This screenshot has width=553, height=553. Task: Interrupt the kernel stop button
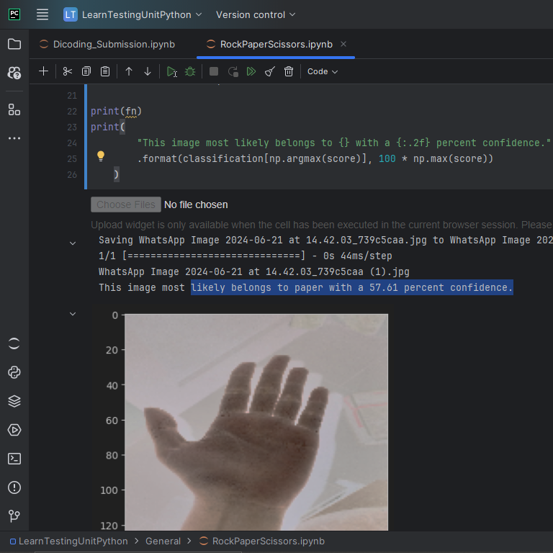pyautogui.click(x=214, y=71)
